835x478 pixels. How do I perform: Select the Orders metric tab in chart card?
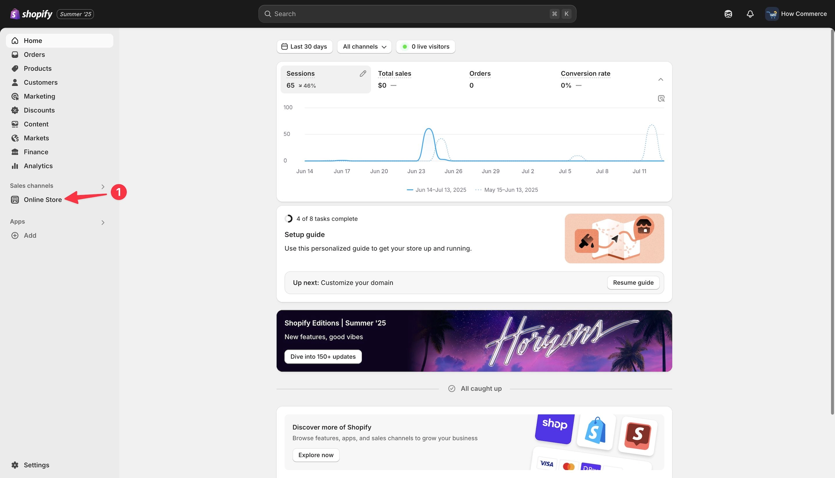click(508, 79)
